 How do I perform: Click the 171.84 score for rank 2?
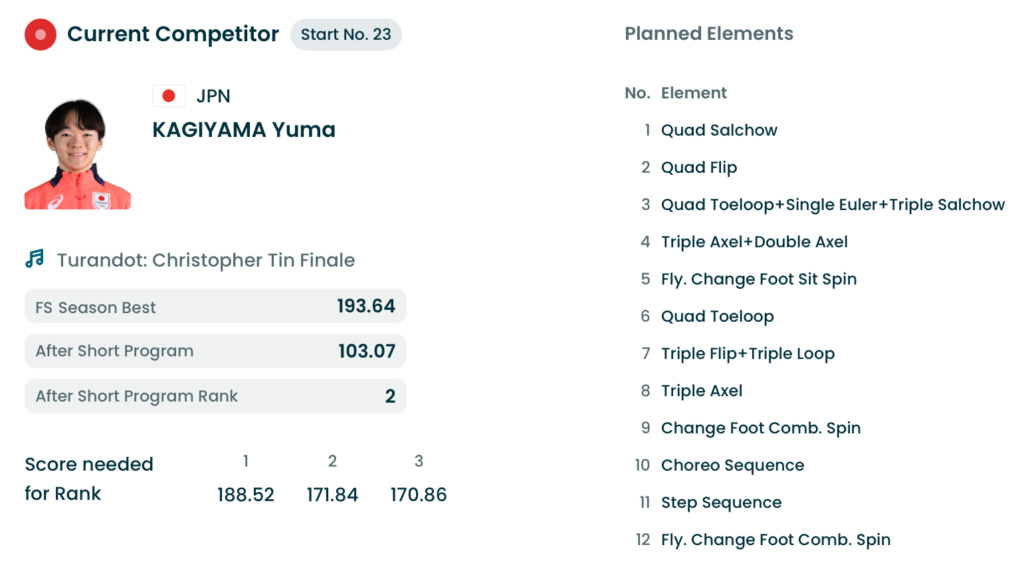(x=332, y=495)
